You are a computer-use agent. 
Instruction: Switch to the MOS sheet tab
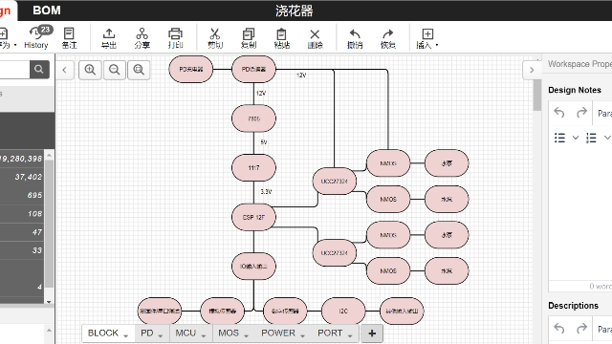229,333
